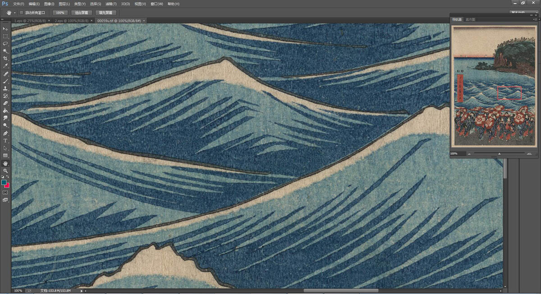Select the History Brush tool
This screenshot has width=541, height=294.
pyautogui.click(x=5, y=96)
